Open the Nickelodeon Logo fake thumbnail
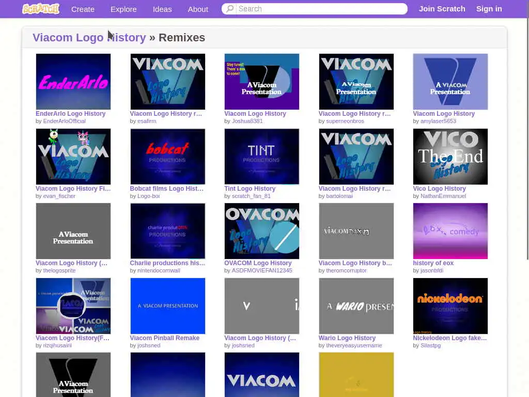 tap(450, 306)
